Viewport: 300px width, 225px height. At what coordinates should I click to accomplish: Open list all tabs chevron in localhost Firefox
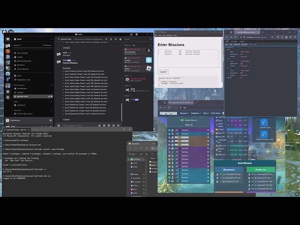(x=274, y=32)
